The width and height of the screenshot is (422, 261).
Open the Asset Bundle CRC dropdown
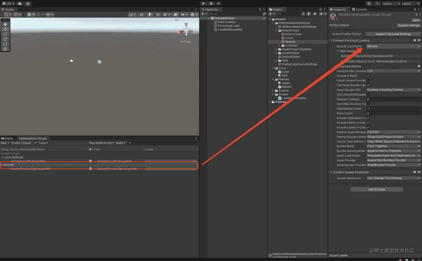click(393, 90)
